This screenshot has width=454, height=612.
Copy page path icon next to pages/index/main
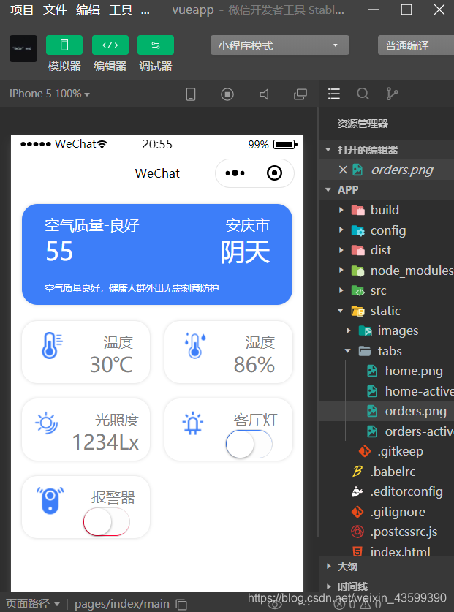pos(181,604)
